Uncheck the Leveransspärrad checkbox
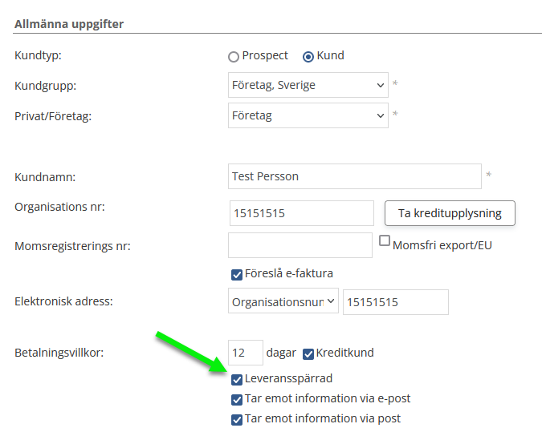The width and height of the screenshot is (542, 432). click(237, 379)
